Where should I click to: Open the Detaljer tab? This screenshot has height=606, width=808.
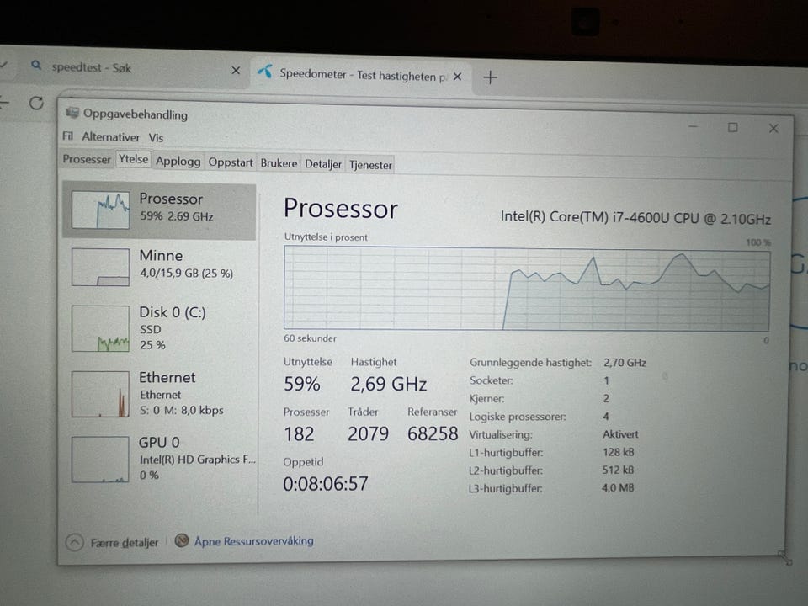pyautogui.click(x=323, y=164)
